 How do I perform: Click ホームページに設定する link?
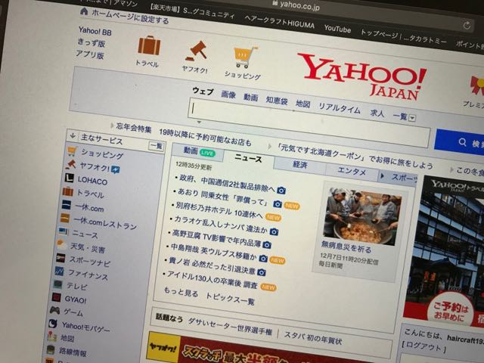(130, 17)
